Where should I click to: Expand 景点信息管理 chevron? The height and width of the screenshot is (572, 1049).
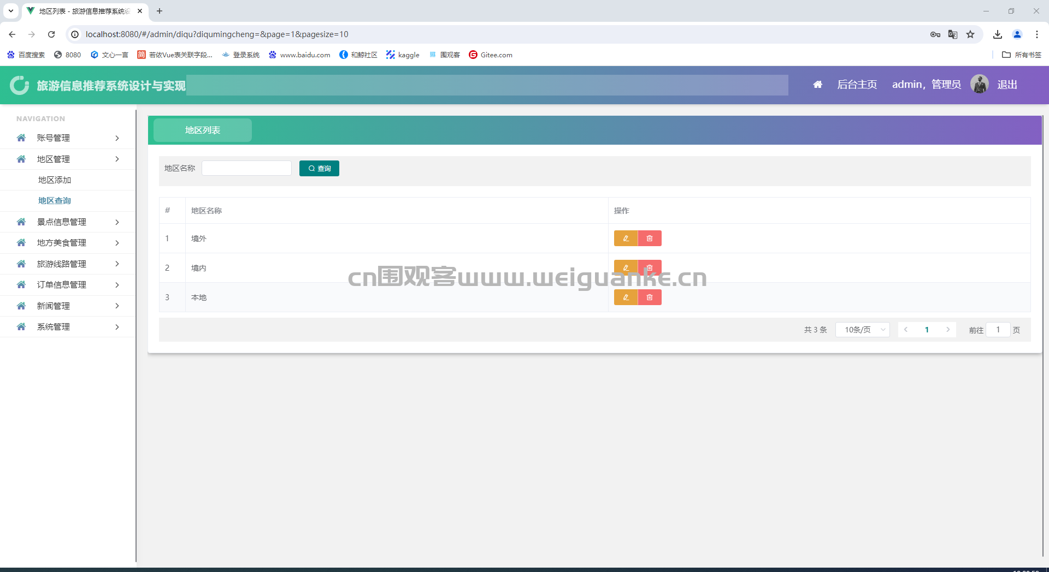coord(117,222)
